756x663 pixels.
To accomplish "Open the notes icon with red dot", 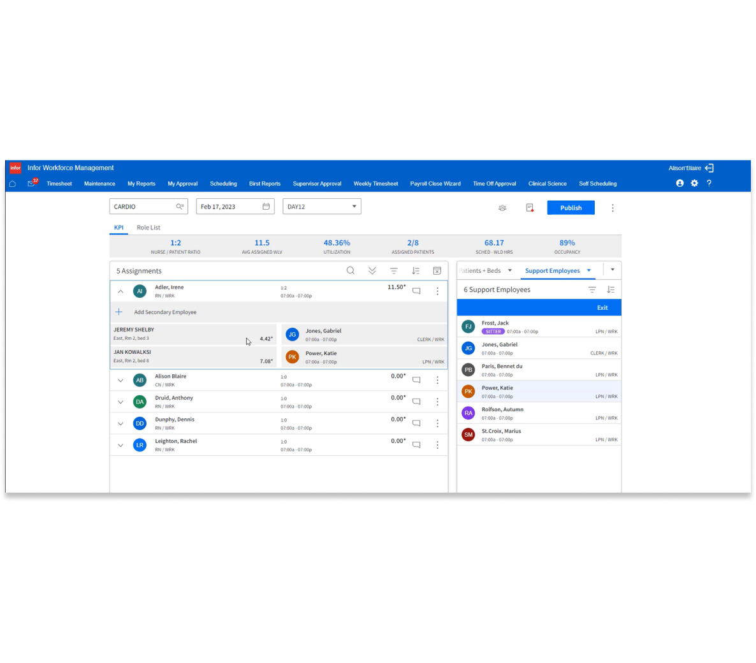I will [530, 208].
